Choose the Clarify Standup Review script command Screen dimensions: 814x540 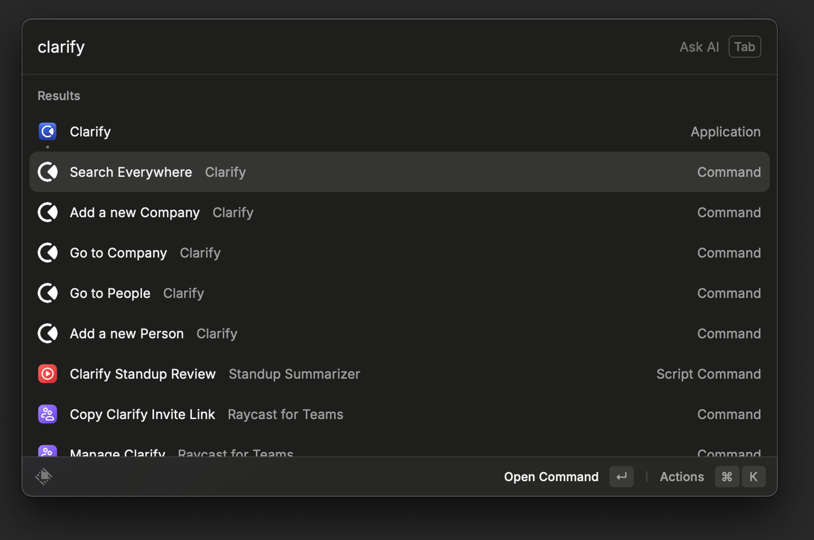pyautogui.click(x=143, y=374)
